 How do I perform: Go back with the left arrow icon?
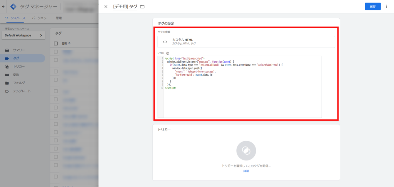[x=3, y=7]
